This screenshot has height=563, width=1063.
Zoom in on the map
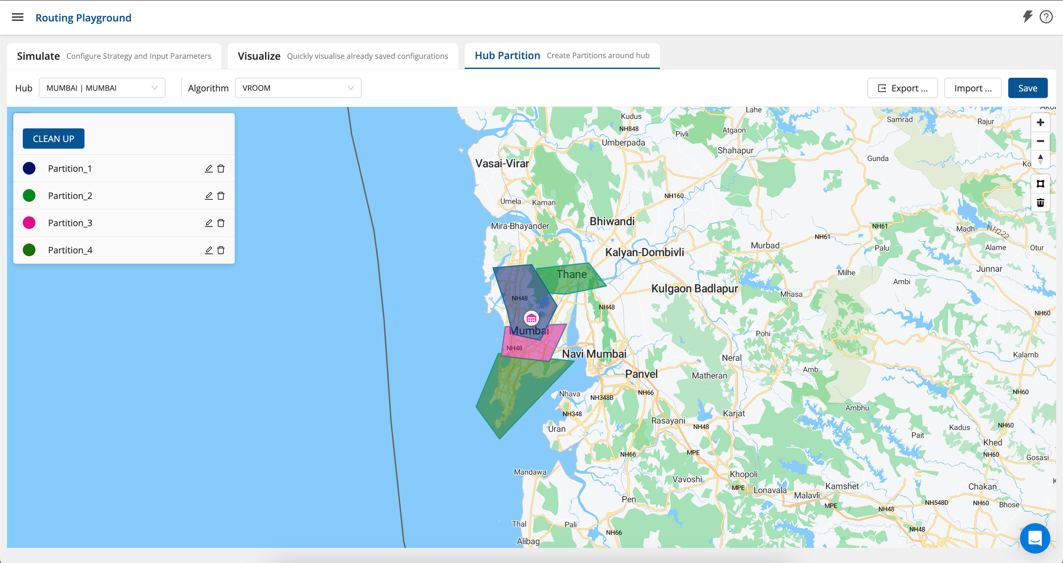1040,122
